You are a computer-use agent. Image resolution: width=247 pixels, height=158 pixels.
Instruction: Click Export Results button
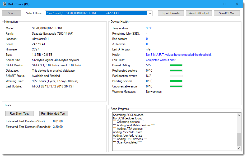click(170, 13)
